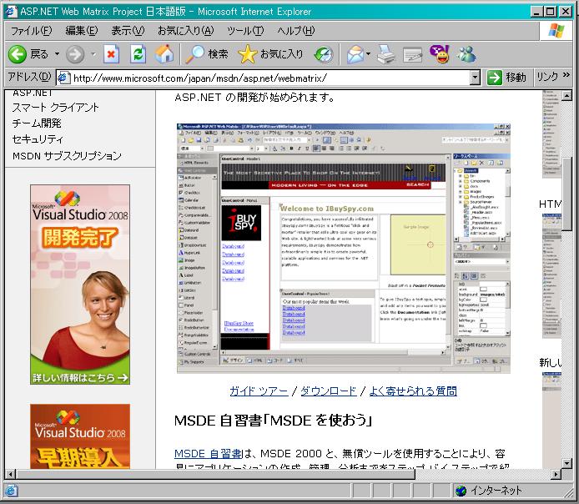Open the Windows Messenger people icon
This screenshot has width=579, height=504.
[466, 54]
